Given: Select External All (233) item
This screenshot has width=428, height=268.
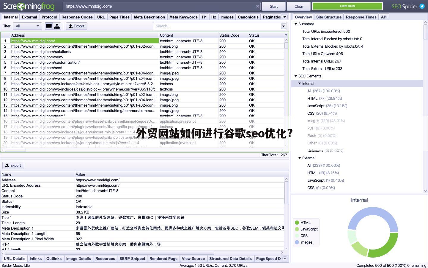Looking at the screenshot, I should coord(324,165).
